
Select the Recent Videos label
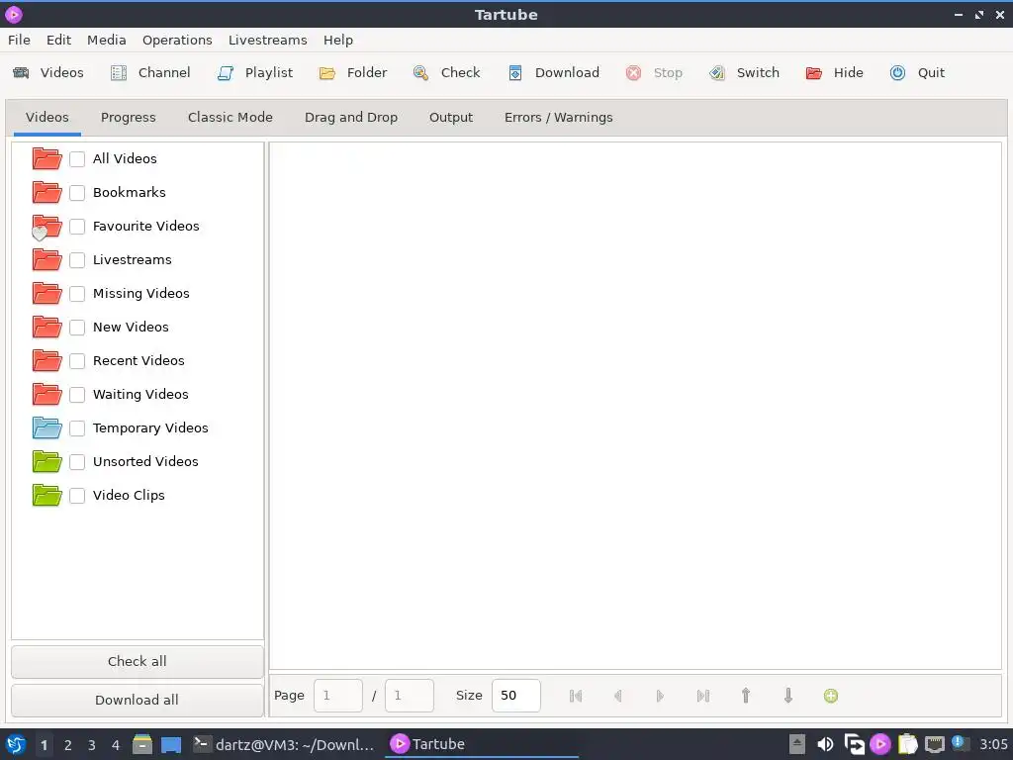138,360
